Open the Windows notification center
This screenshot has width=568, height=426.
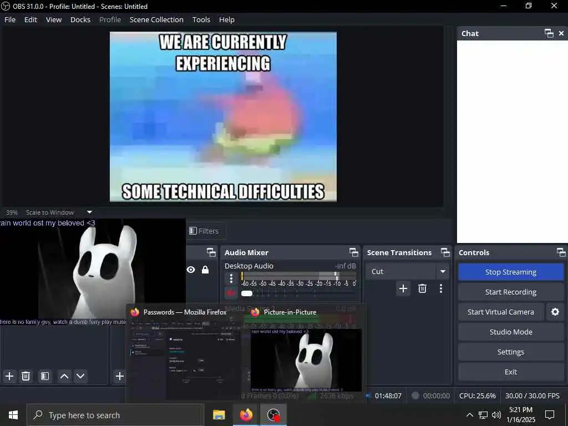(550, 415)
